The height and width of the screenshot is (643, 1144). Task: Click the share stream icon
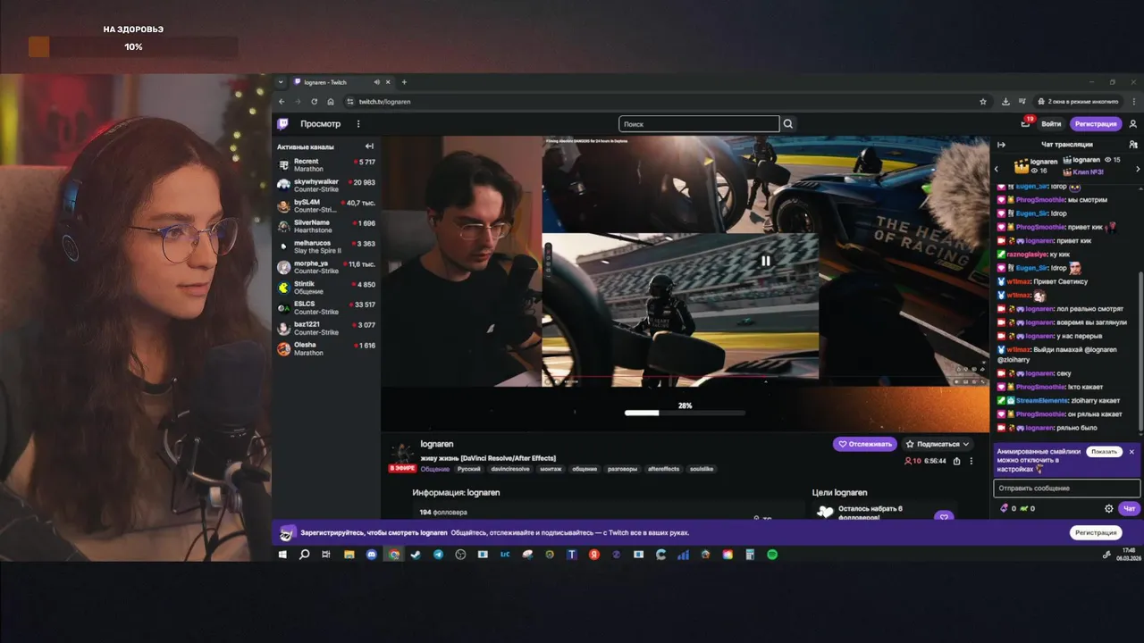[956, 461]
